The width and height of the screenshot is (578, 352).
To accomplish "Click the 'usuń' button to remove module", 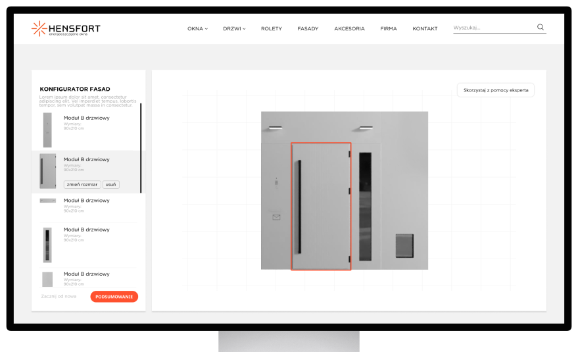I will (111, 184).
